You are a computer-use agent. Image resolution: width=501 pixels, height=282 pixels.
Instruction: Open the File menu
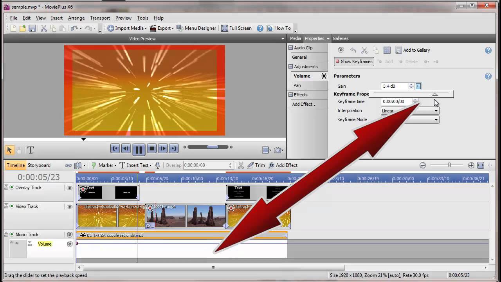14,18
